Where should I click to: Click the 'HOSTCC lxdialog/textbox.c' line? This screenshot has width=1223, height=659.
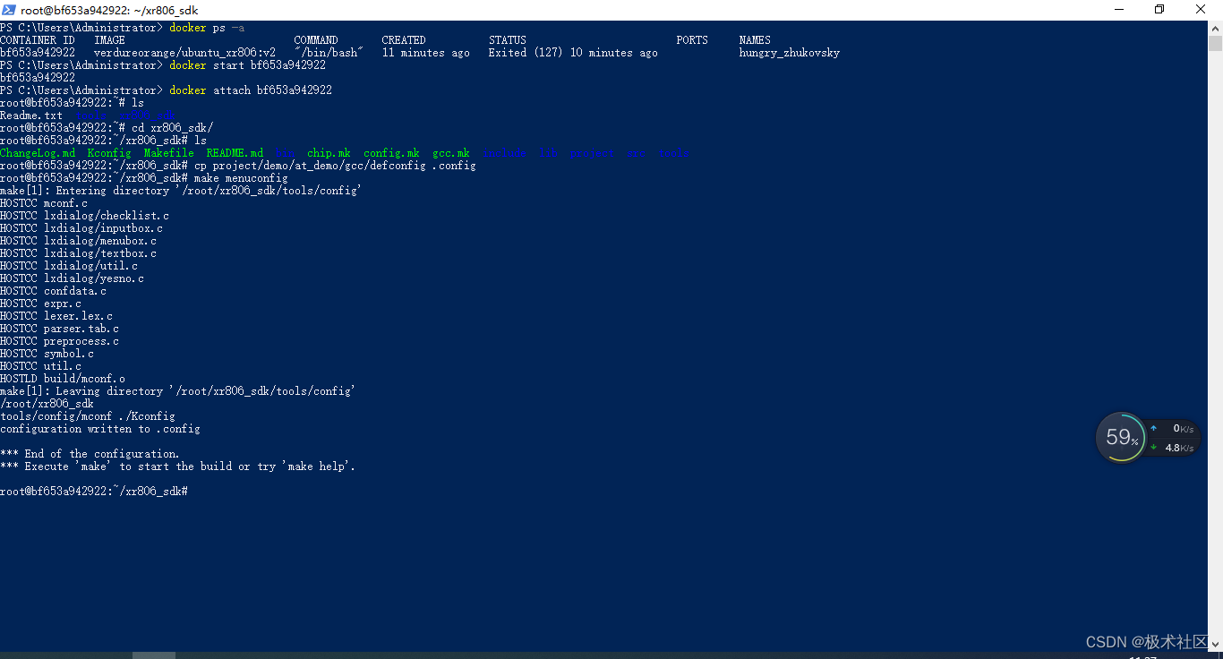coord(78,253)
